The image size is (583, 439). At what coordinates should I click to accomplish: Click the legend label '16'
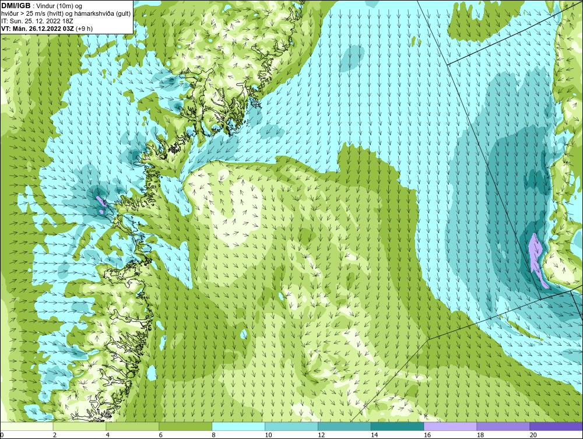427,435
